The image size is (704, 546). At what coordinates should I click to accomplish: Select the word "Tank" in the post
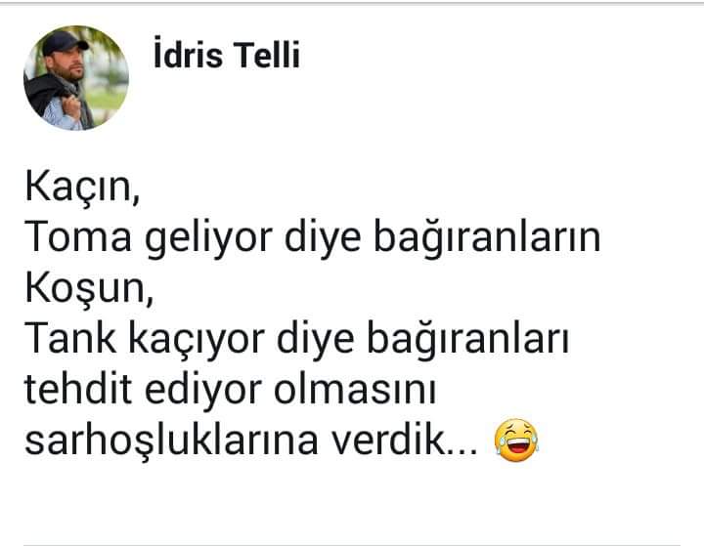pyautogui.click(x=70, y=338)
